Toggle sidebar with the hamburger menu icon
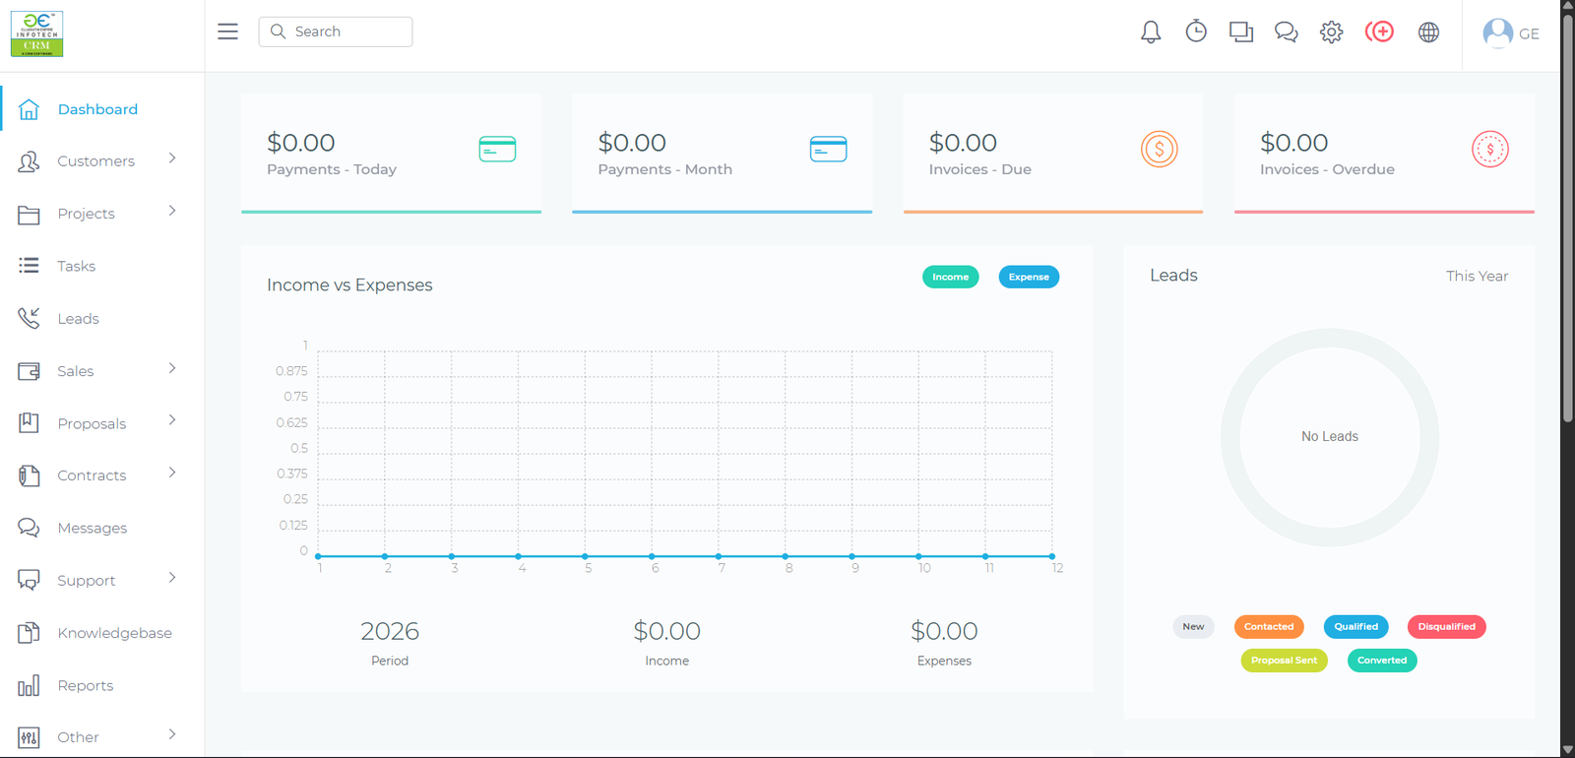This screenshot has height=758, width=1575. [227, 32]
